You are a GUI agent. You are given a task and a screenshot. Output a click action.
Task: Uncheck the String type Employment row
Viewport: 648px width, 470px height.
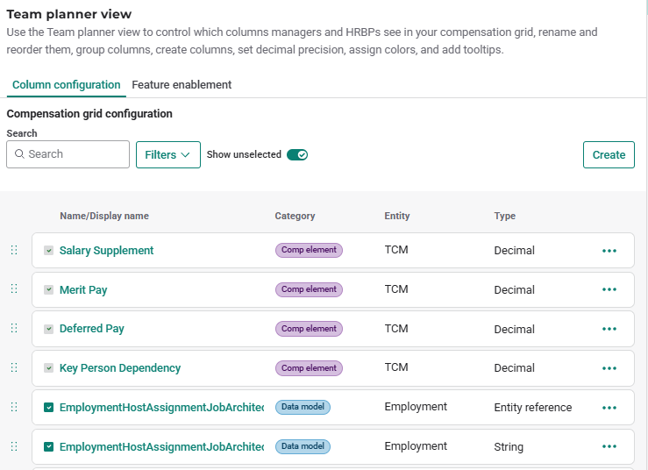coord(49,446)
